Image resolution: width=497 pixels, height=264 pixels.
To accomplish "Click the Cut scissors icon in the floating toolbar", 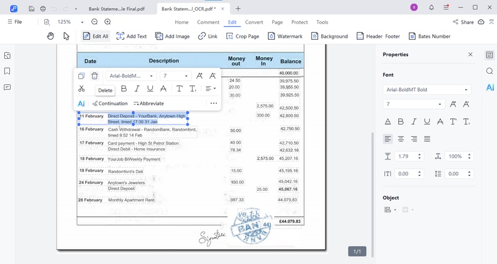I will [x=81, y=89].
